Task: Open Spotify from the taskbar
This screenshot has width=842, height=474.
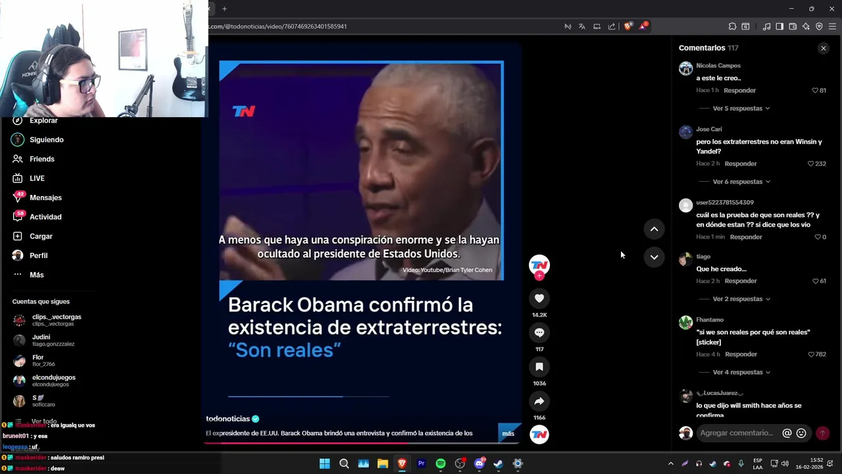Action: coord(441,463)
